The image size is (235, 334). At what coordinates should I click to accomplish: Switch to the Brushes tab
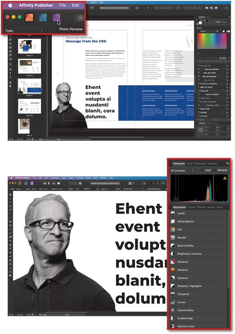tap(212, 163)
